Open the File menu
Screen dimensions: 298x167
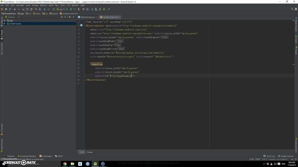(2, 5)
